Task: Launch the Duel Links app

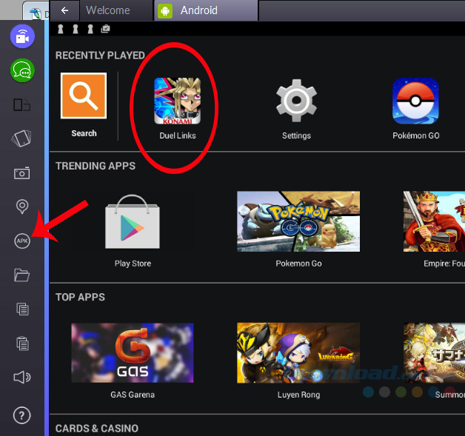Action: [x=178, y=101]
